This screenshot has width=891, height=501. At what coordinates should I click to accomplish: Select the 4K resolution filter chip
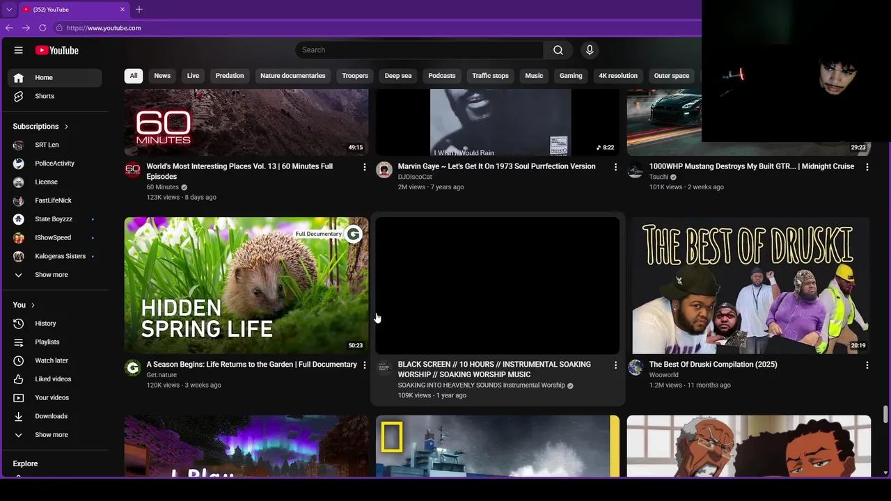pyautogui.click(x=618, y=76)
